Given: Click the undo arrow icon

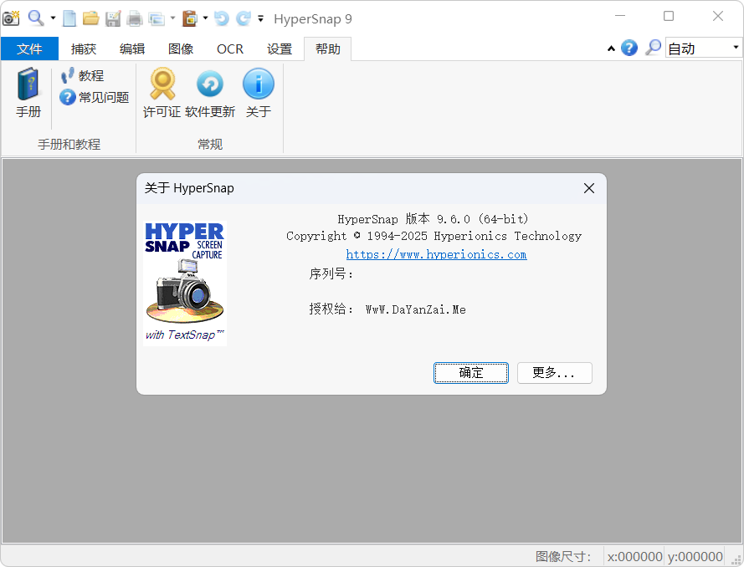Looking at the screenshot, I should coord(222,18).
